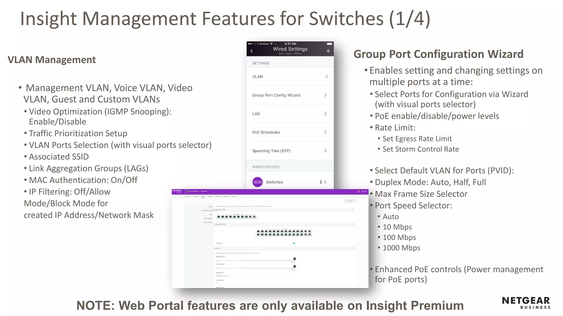The image size is (563, 316).
Task: Switch to the Firmware tab in the portal
Action: [x=218, y=196]
